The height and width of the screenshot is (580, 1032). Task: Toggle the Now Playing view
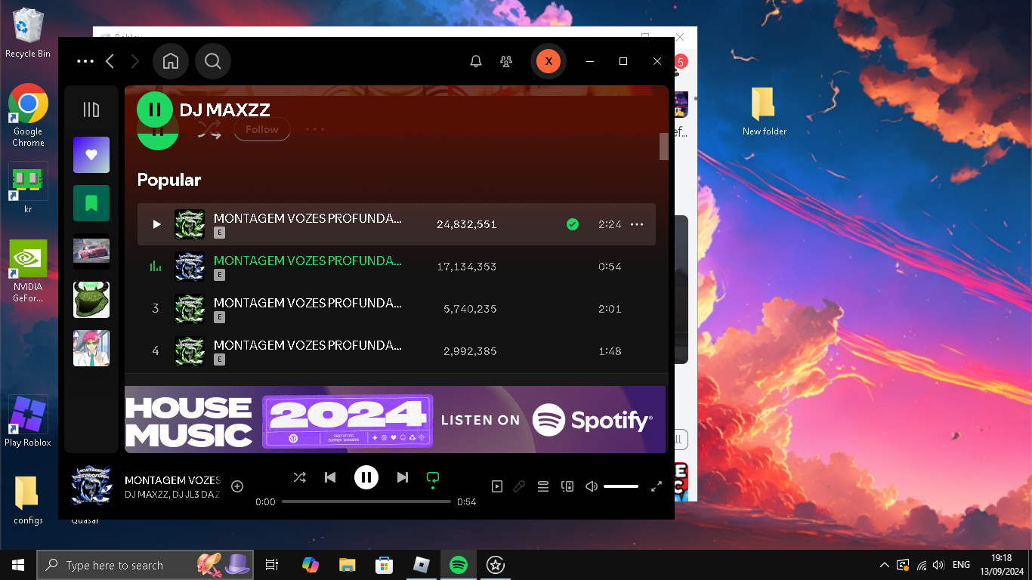click(497, 486)
